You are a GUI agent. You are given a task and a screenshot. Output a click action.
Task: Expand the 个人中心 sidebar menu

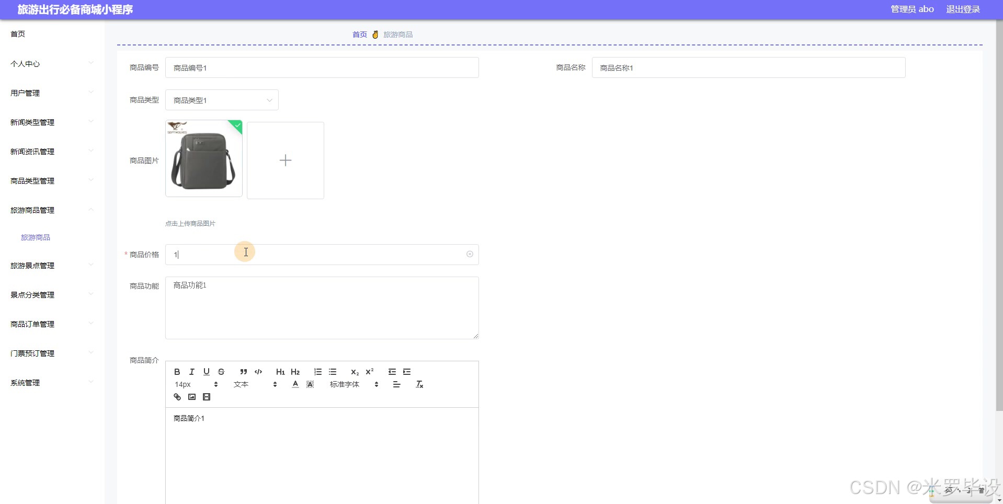tap(52, 64)
